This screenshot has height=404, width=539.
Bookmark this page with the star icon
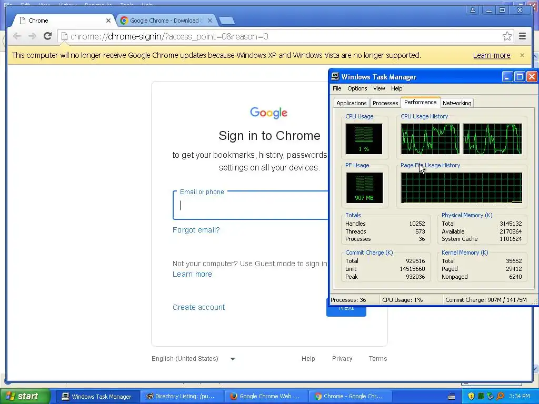[x=507, y=36]
